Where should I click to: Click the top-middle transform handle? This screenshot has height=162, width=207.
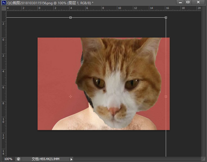pos(70,18)
